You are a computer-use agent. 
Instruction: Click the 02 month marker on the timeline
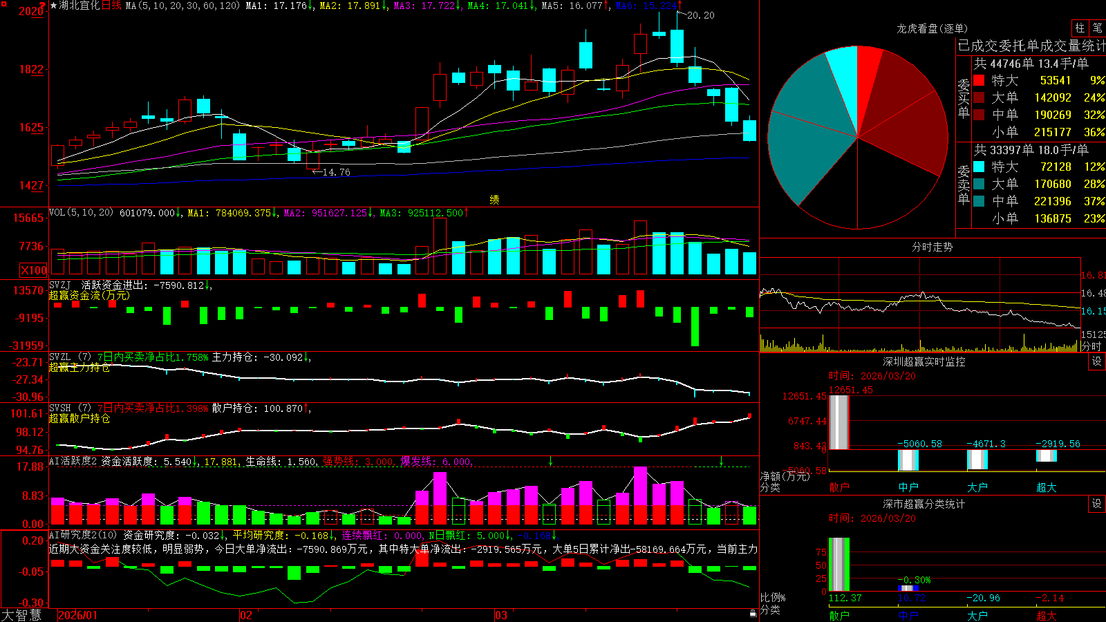coord(245,615)
